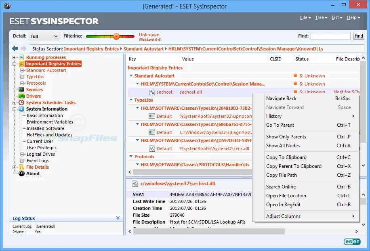Click the About circle icon
This screenshot has height=251, width=370.
coord(21,174)
